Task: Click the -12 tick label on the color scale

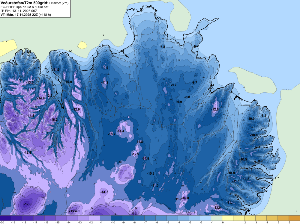Action: (x=91, y=223)
